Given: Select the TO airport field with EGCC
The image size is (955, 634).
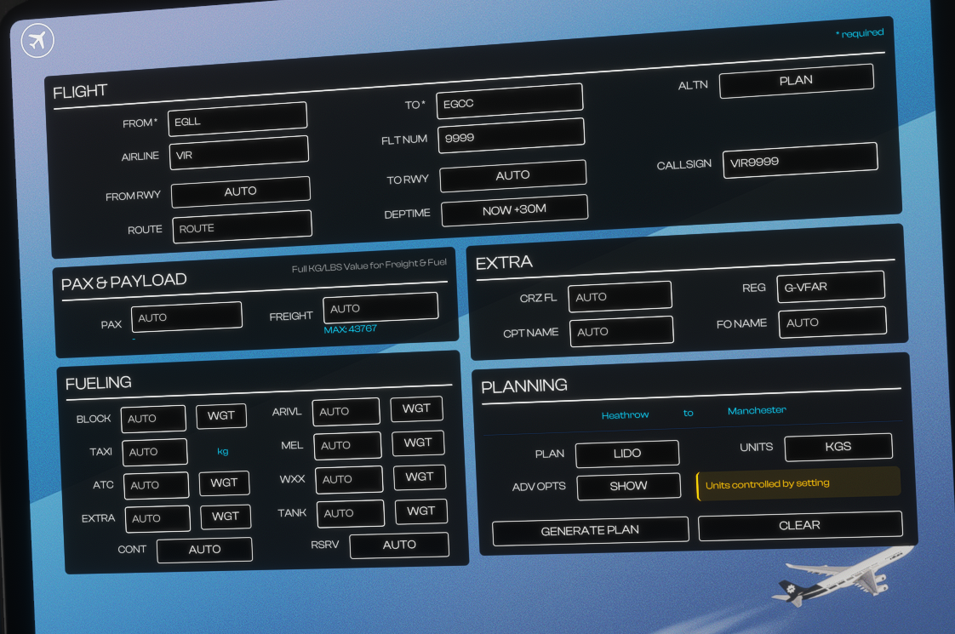Looking at the screenshot, I should tap(509, 103).
